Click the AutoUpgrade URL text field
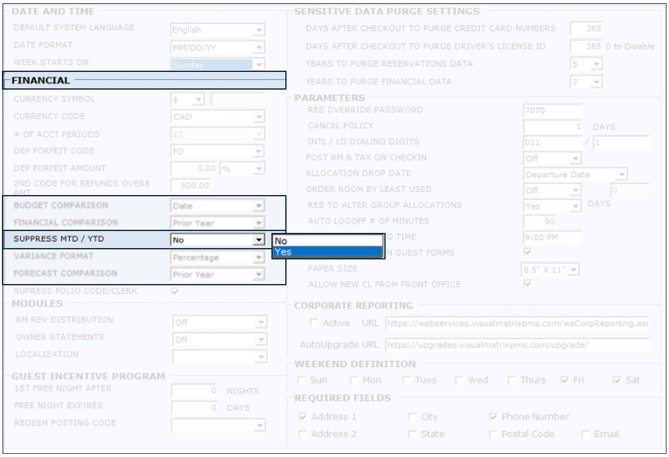Image resolution: width=669 pixels, height=457 pixels. (516, 345)
